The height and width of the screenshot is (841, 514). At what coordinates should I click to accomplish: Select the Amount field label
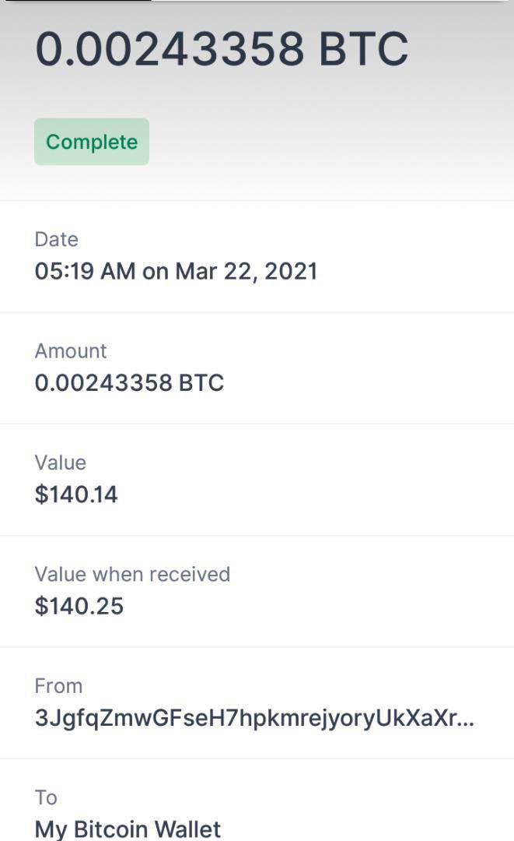point(71,350)
